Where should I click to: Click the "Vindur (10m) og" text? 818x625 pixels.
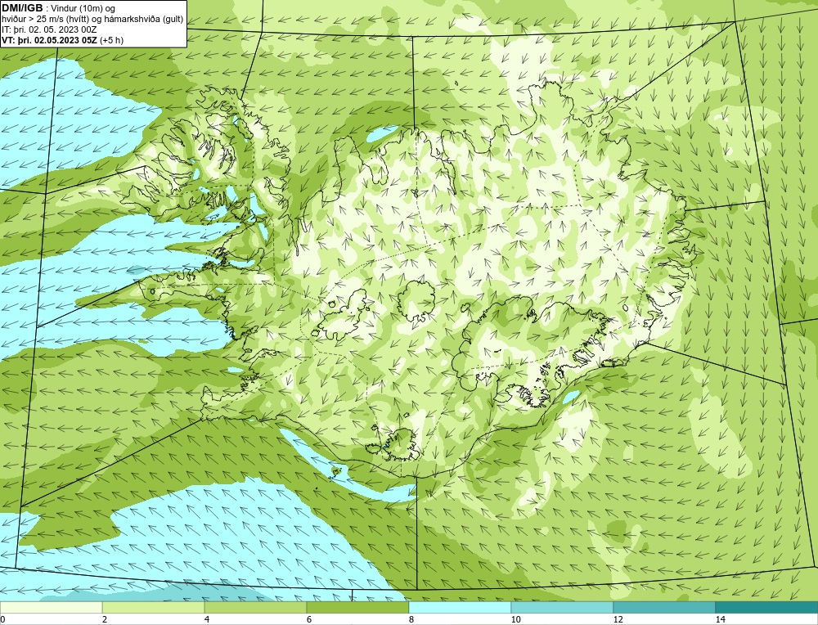83,9
